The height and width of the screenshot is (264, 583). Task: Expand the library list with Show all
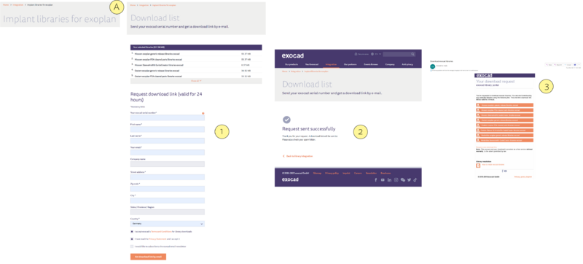coord(196,80)
